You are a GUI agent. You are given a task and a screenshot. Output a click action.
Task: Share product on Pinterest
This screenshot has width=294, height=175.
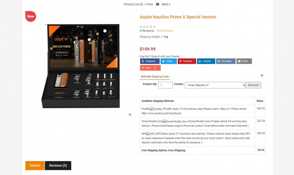pos(187,61)
